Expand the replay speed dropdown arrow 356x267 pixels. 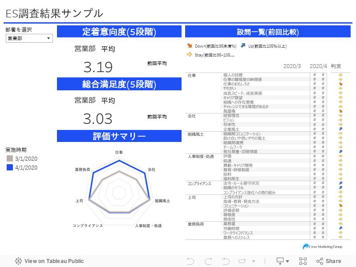pyautogui.click(x=254, y=262)
